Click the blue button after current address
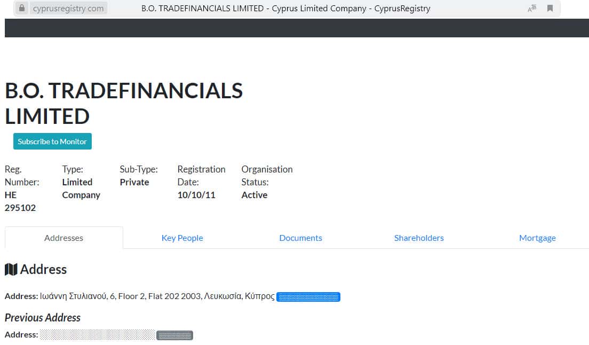 click(308, 297)
